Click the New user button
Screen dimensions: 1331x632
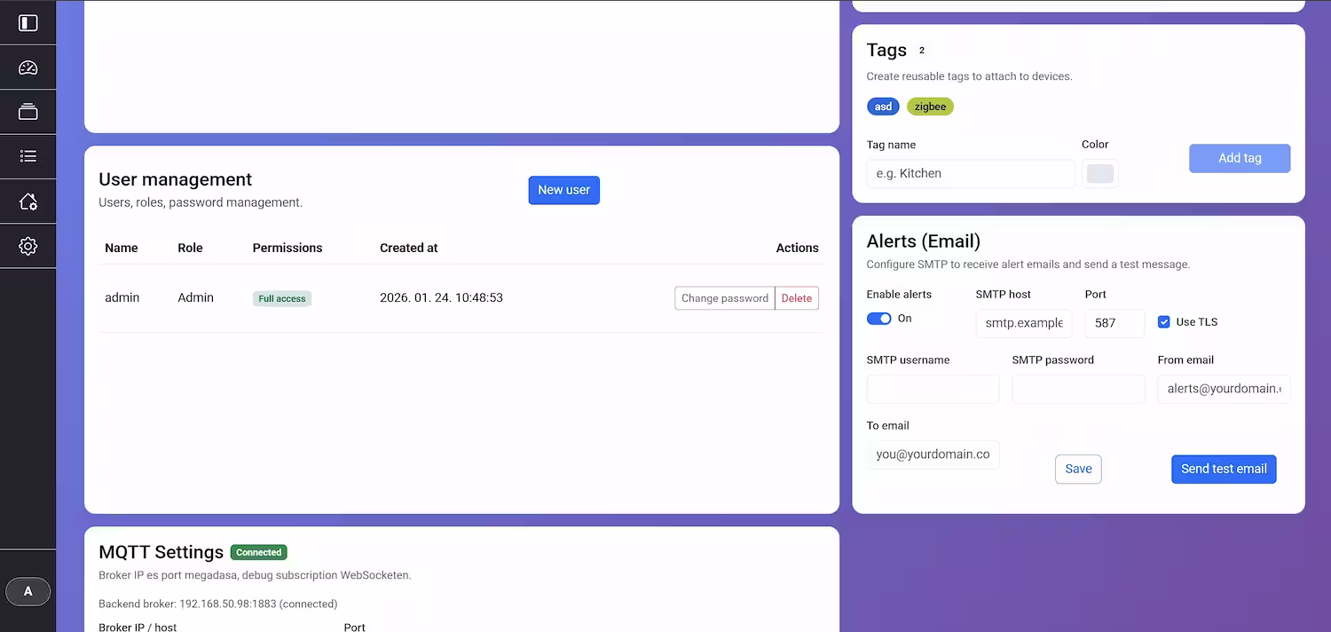coord(564,190)
